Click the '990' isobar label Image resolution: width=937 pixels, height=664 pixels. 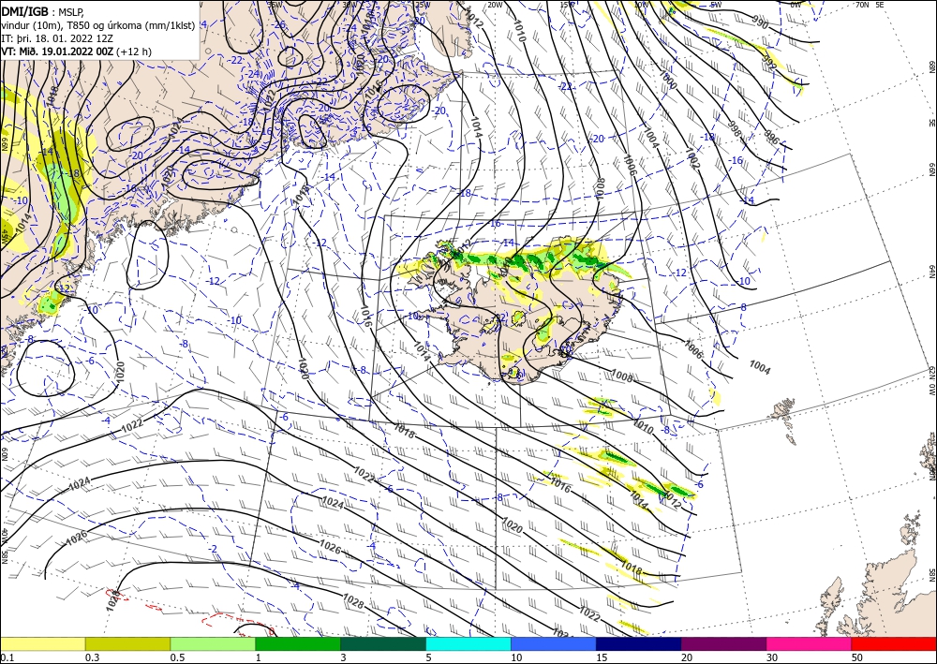click(760, 23)
